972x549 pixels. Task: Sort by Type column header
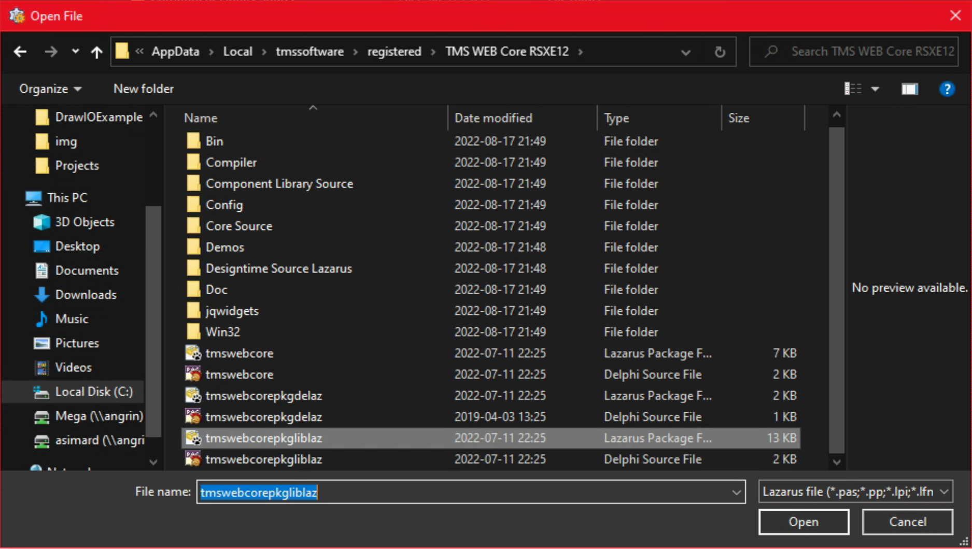[616, 118]
